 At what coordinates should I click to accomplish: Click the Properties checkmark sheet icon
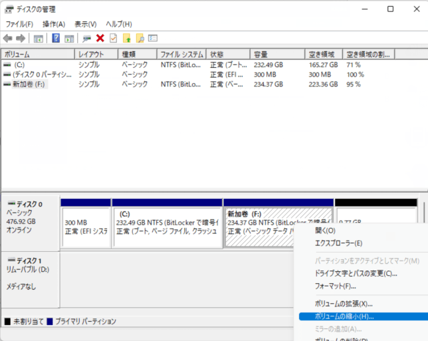click(x=113, y=39)
